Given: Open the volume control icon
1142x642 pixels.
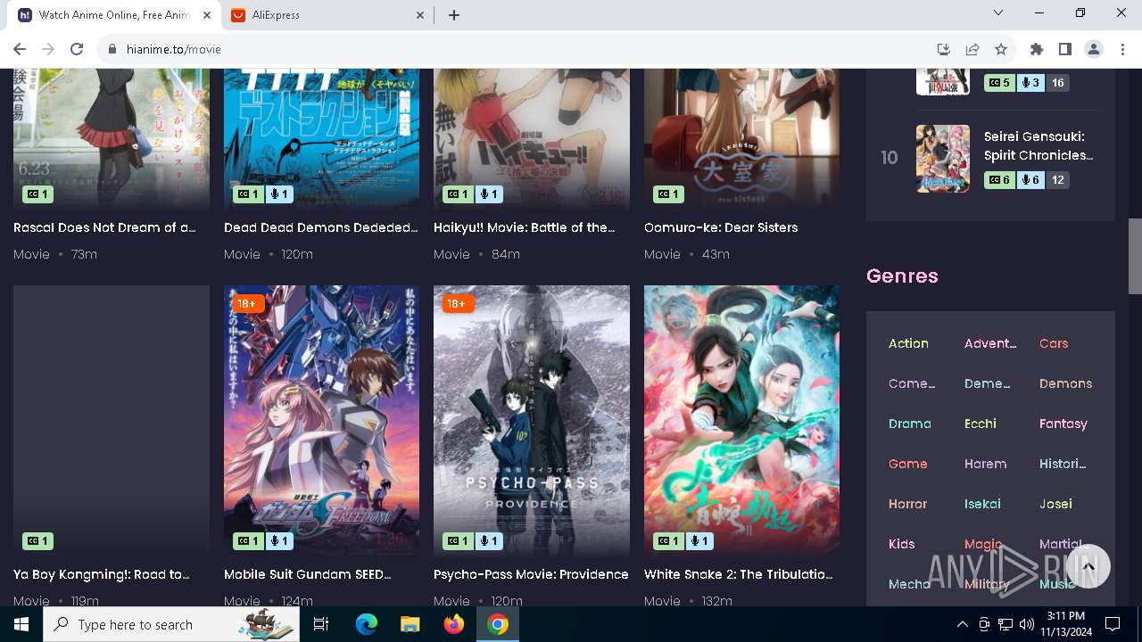Looking at the screenshot, I should [x=1026, y=624].
